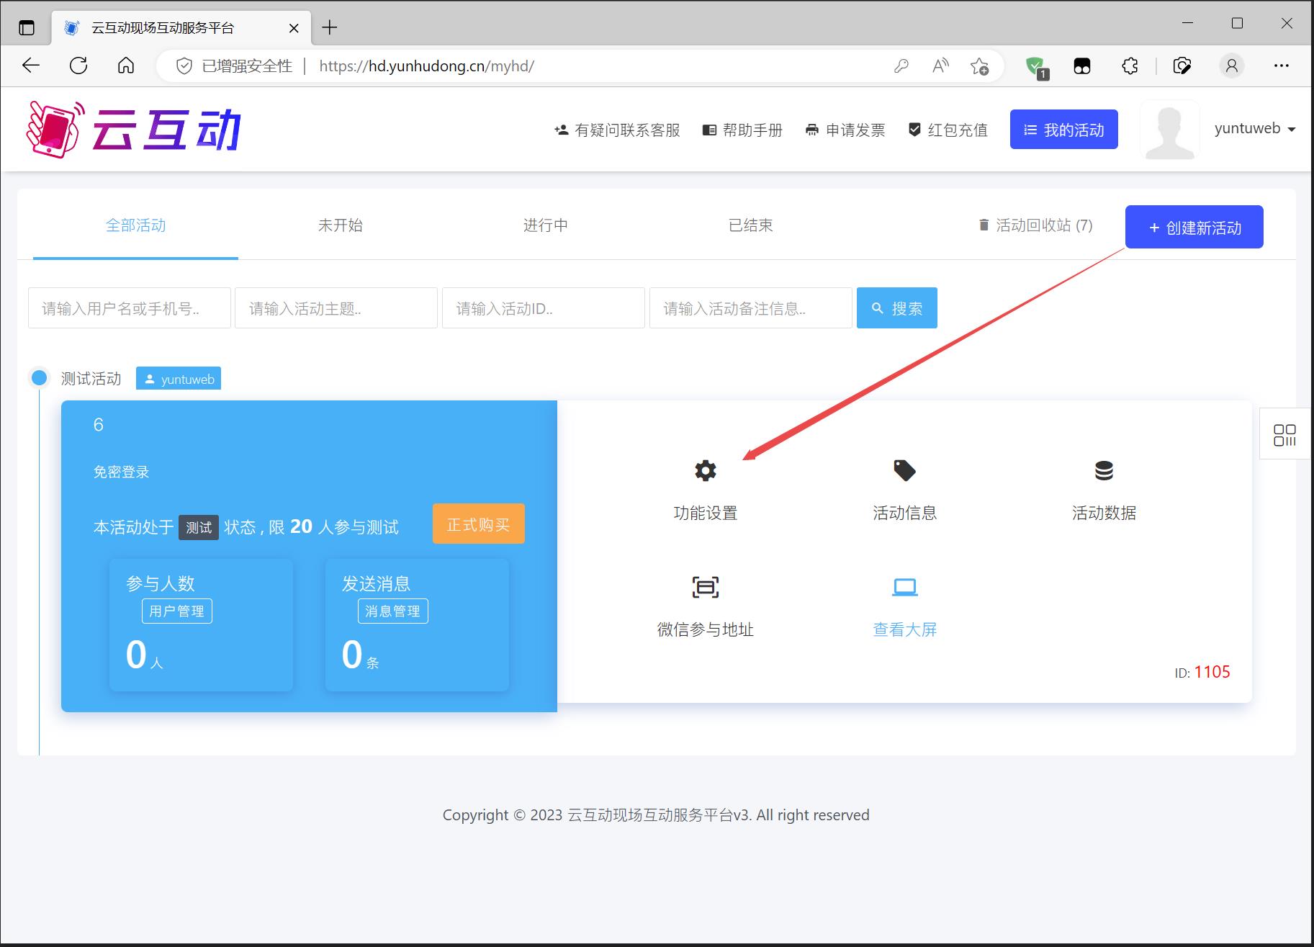
Task: Select the 未开始 tab
Action: click(x=340, y=225)
